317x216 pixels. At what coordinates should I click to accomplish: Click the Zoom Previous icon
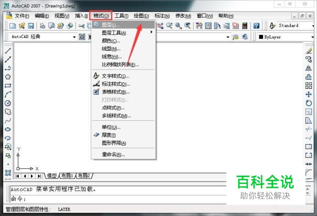pyautogui.click(x=188, y=26)
